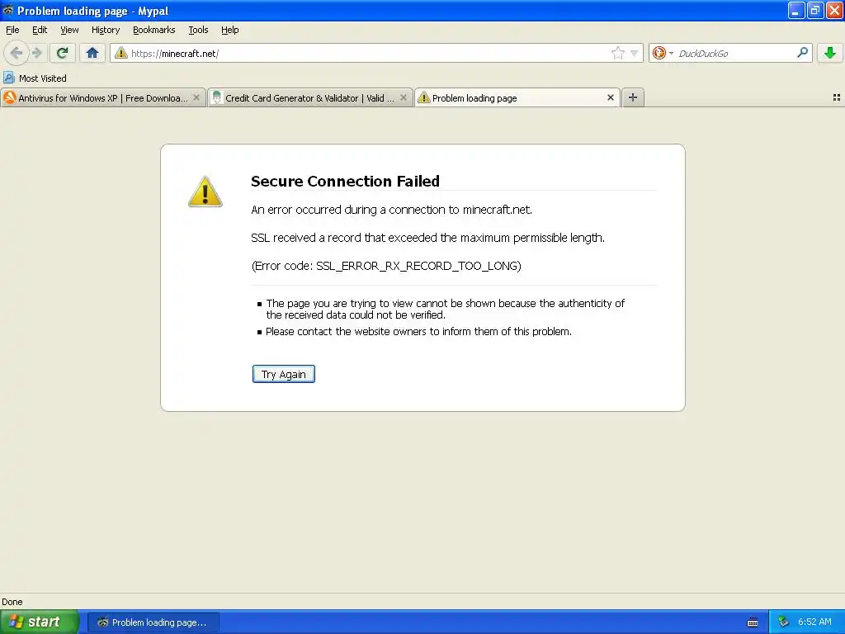Click the yellow warning triangle on error page
845x634 pixels.
coord(205,192)
